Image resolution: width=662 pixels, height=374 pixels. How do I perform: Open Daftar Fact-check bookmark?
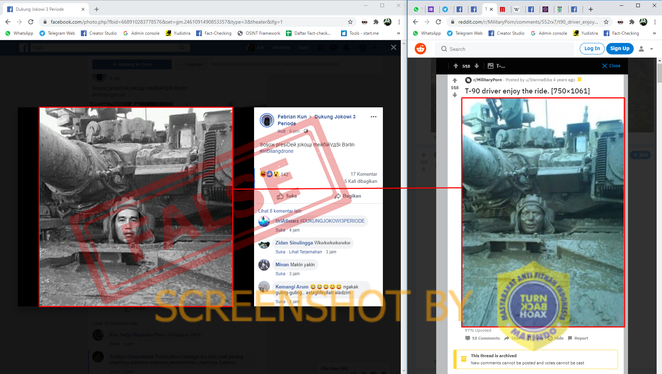point(308,33)
